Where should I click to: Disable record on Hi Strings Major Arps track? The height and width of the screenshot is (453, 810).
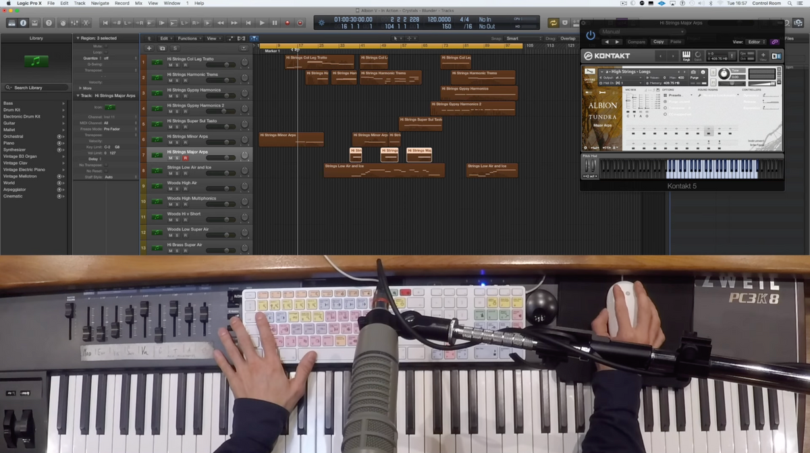(185, 158)
